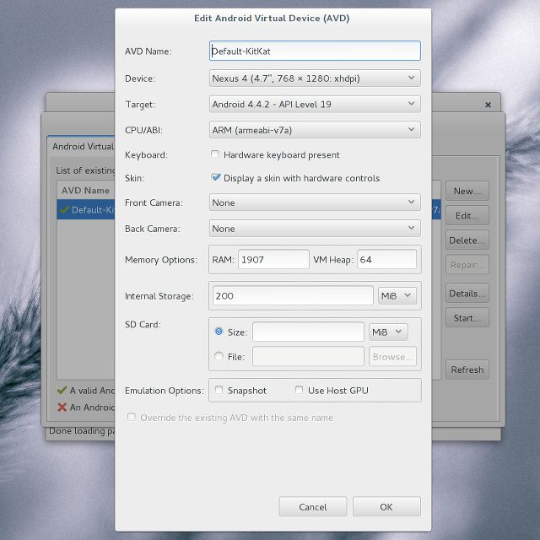Click the Cancel button
540x540 pixels.
pyautogui.click(x=313, y=506)
